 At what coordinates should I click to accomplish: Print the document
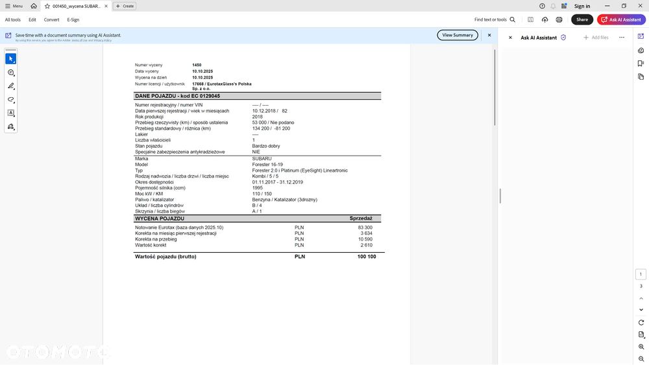559,19
